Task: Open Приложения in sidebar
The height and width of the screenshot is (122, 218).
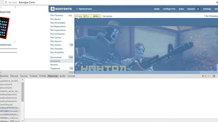Action: coord(56,57)
